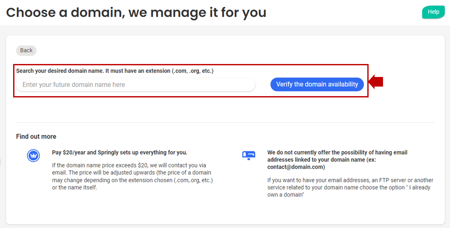
Task: Click the red arrow pointing at Verify button
Action: click(376, 82)
